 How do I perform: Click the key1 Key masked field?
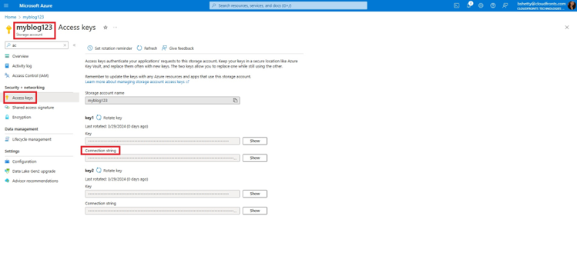pos(163,141)
